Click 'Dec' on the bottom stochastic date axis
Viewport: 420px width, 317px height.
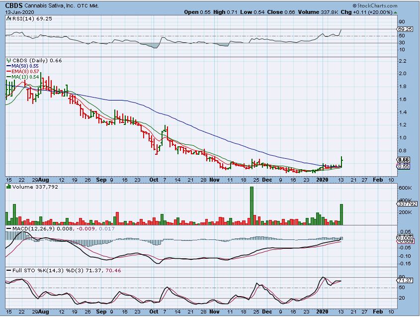click(x=267, y=312)
